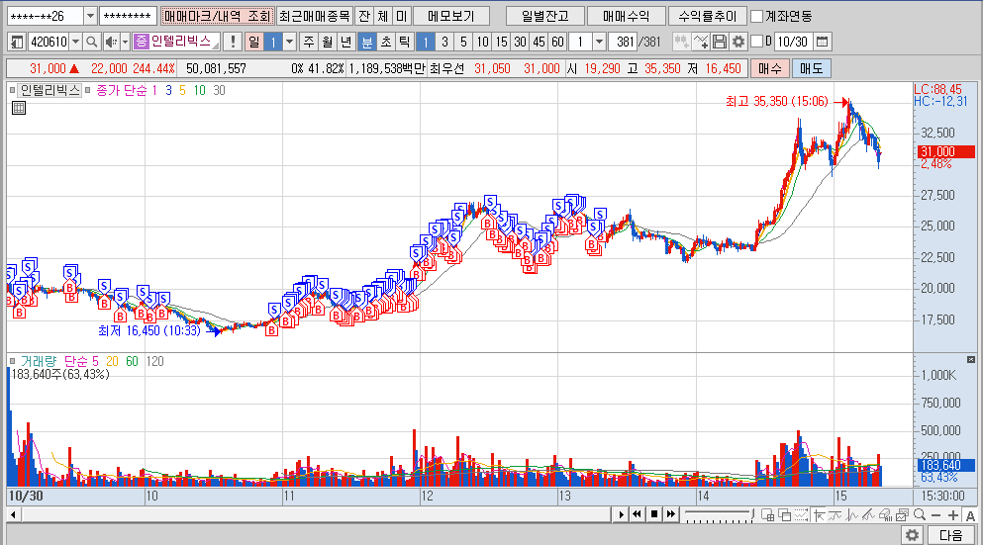Screen dimensions: 983x545
Task: Switch chart to 년 yearly period
Action: click(x=346, y=42)
